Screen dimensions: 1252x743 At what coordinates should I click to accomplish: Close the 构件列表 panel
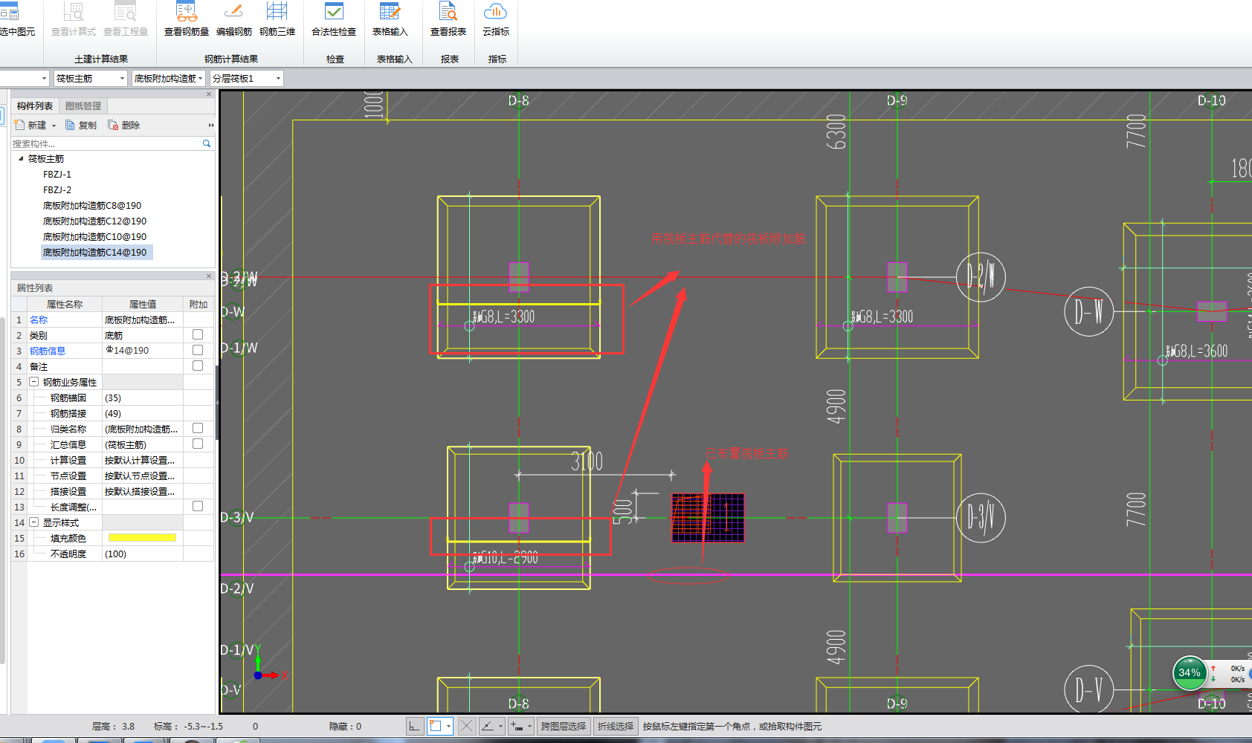209,94
